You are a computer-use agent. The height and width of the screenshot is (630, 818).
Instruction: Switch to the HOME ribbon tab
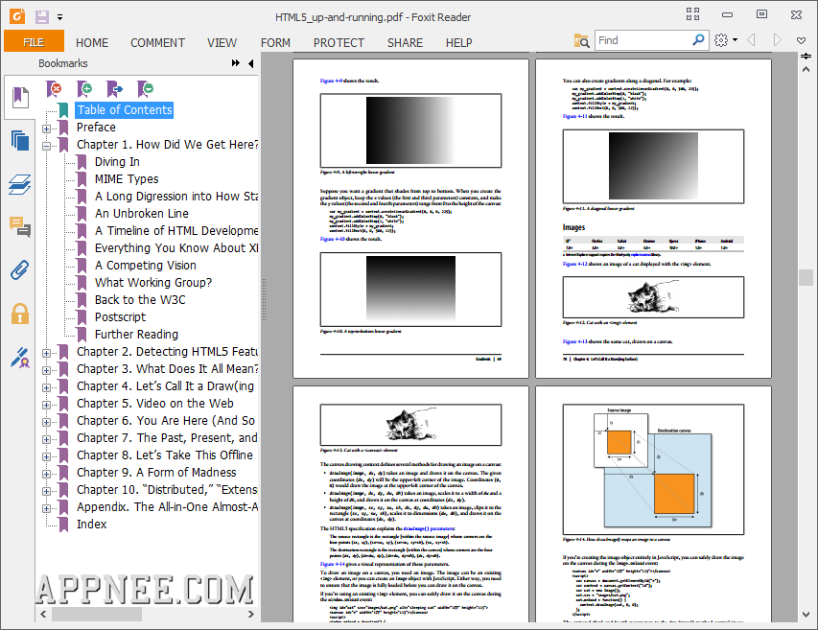92,43
